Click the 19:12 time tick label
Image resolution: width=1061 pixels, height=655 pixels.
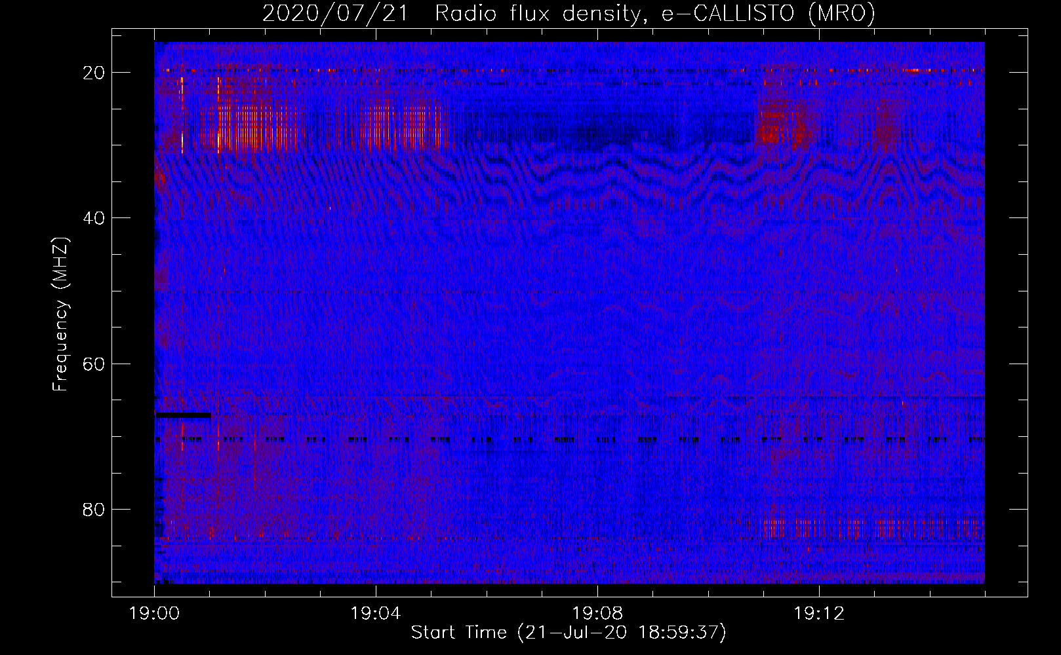click(819, 614)
